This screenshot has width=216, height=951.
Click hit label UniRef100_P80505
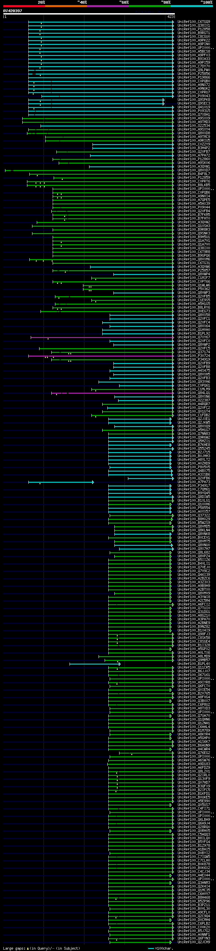coord(194,467)
